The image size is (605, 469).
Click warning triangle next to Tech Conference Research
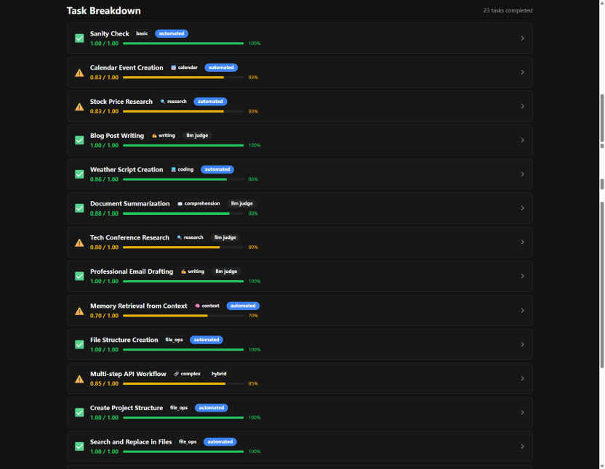point(79,242)
